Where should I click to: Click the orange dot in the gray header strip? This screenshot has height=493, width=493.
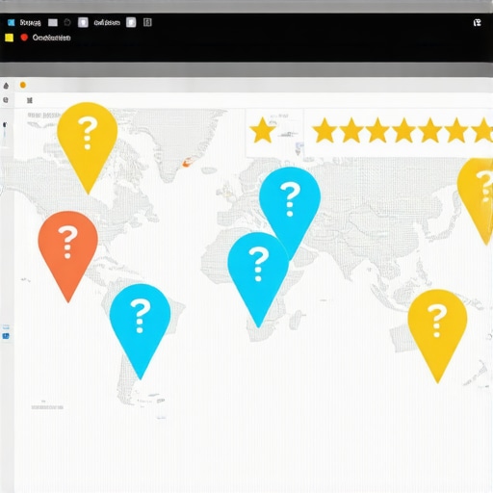[x=23, y=85]
